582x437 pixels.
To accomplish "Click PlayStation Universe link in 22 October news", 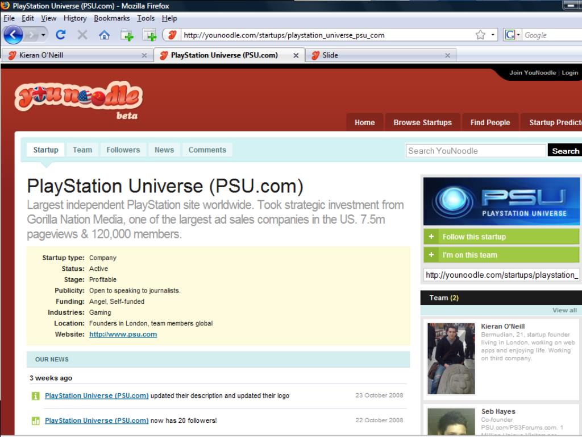I will [x=97, y=420].
